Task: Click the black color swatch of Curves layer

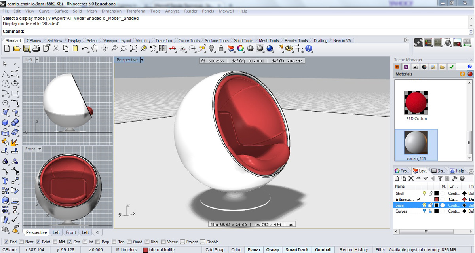Action: 436,211
